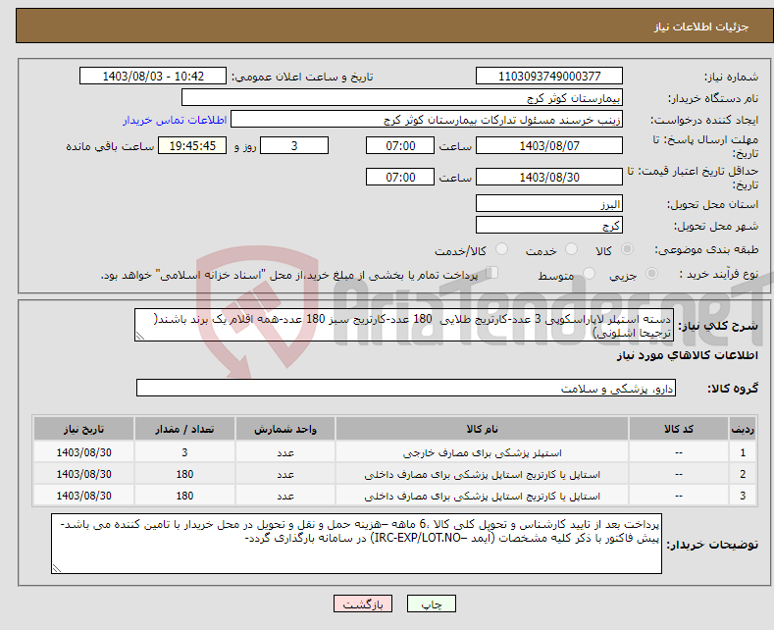Click the remaining days field showing 3
Image resolution: width=774 pixels, height=630 pixels.
click(294, 145)
